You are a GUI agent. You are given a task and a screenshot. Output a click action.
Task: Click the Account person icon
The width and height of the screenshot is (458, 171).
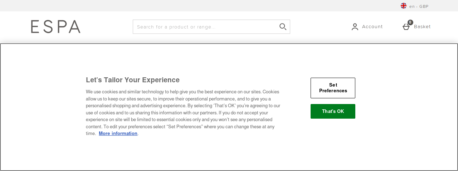[355, 27]
